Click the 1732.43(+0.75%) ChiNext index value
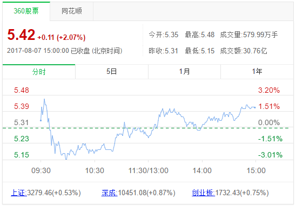 [x=242, y=193]
